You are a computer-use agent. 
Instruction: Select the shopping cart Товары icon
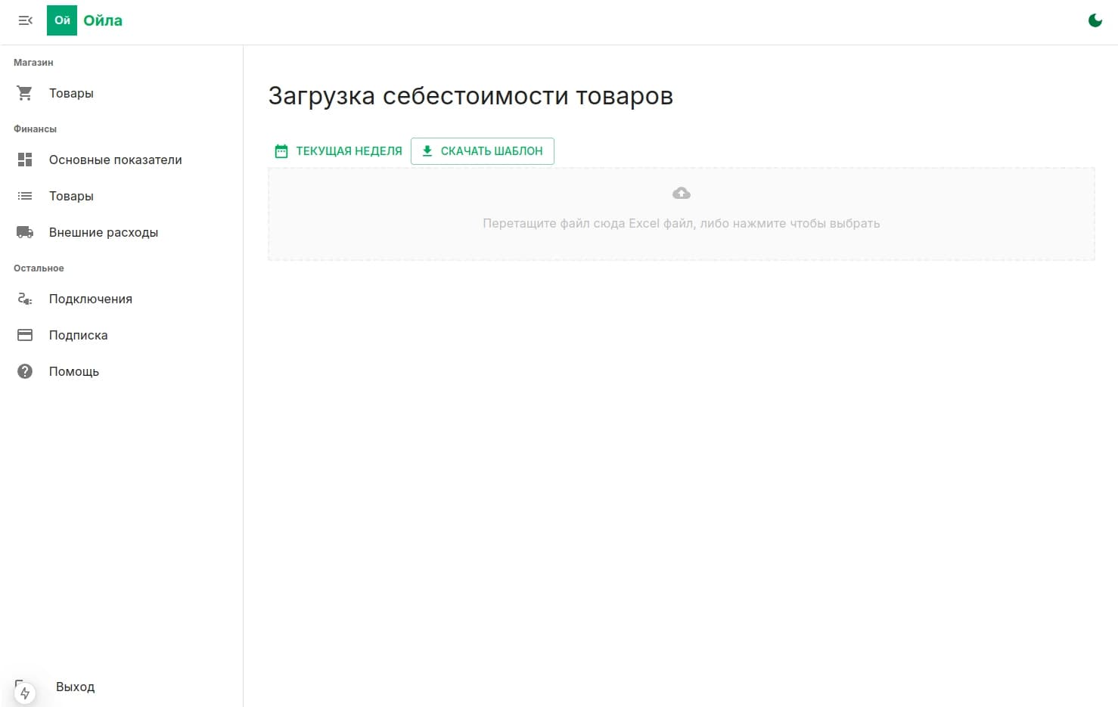click(24, 92)
